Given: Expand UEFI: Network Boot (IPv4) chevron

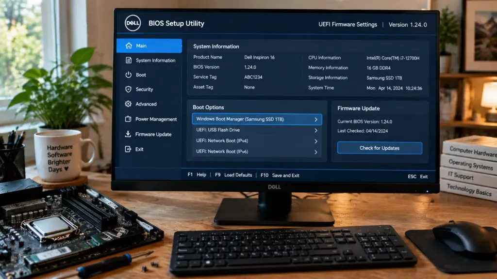Looking at the screenshot, I should point(315,141).
